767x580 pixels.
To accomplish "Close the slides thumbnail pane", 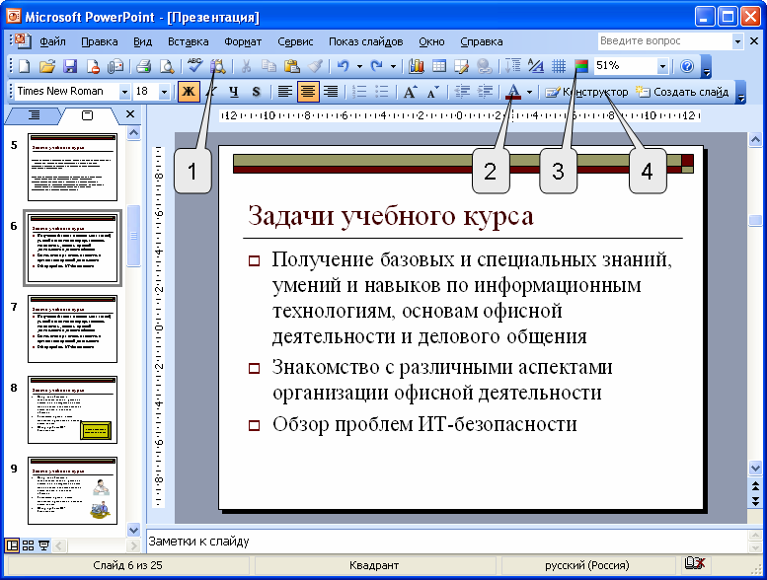I will pos(129,113).
